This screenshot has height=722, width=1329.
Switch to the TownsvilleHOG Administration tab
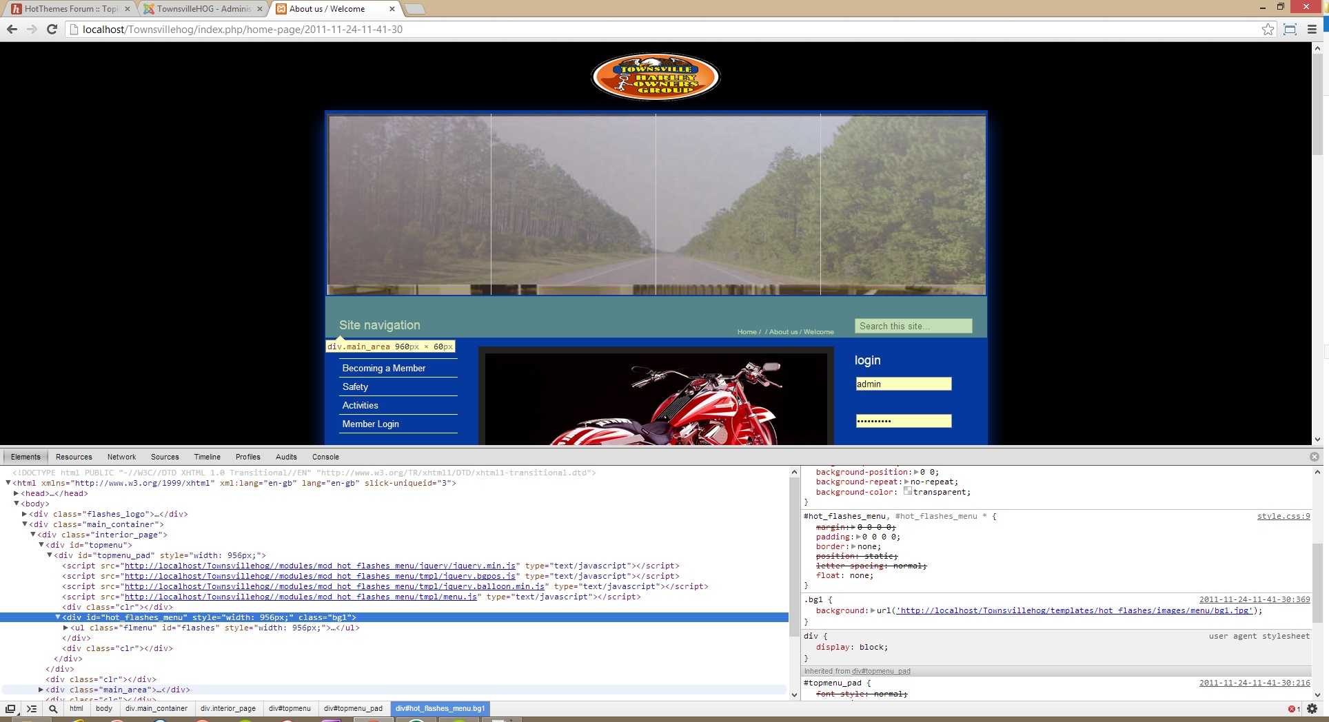pyautogui.click(x=203, y=9)
